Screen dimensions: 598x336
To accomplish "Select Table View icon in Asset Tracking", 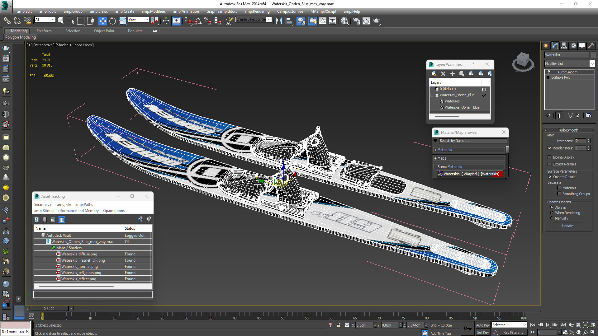I will [62, 220].
